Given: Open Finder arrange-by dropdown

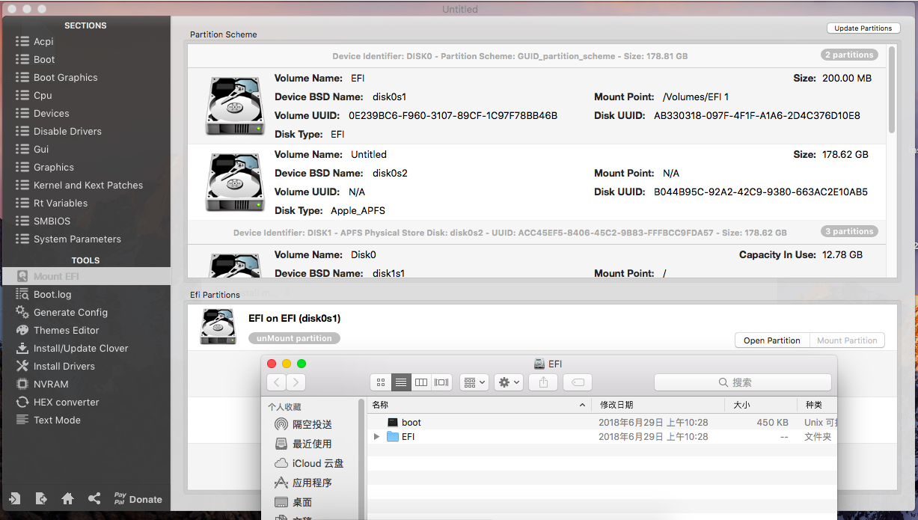Looking at the screenshot, I should pyautogui.click(x=474, y=382).
